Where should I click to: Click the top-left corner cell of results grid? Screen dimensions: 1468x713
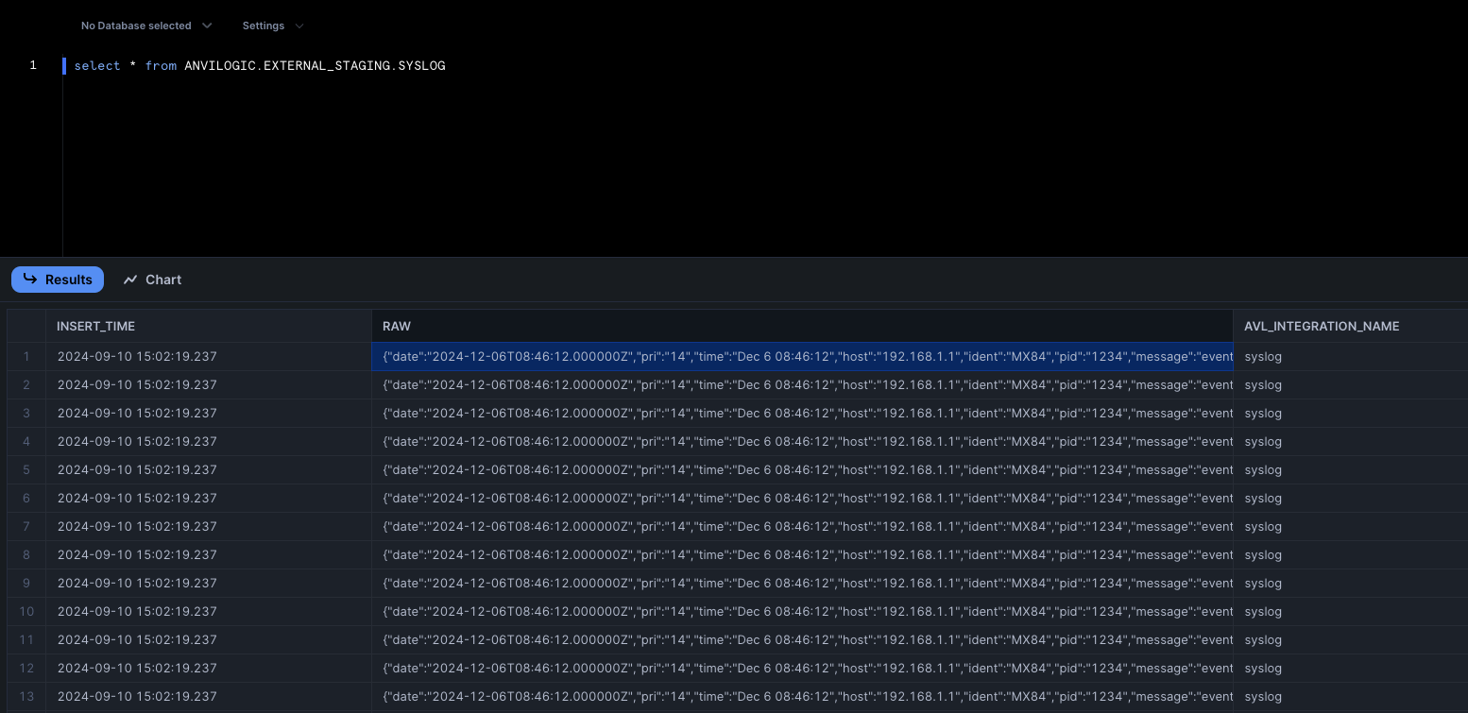26,326
